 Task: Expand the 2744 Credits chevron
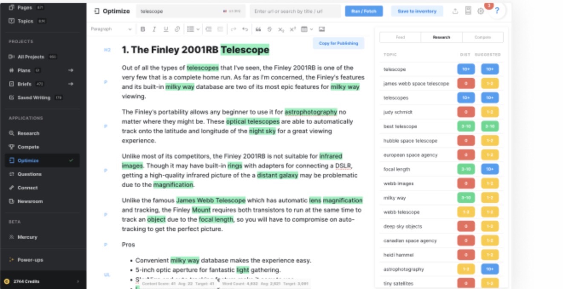point(78,281)
